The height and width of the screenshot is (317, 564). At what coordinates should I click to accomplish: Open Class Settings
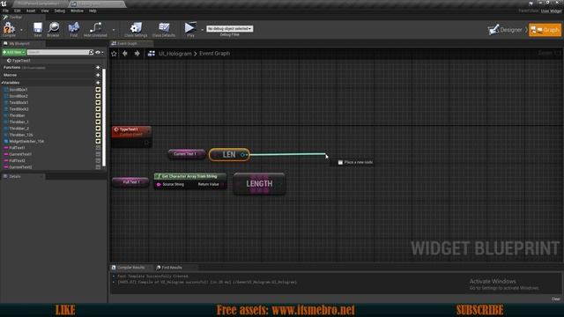tap(136, 29)
